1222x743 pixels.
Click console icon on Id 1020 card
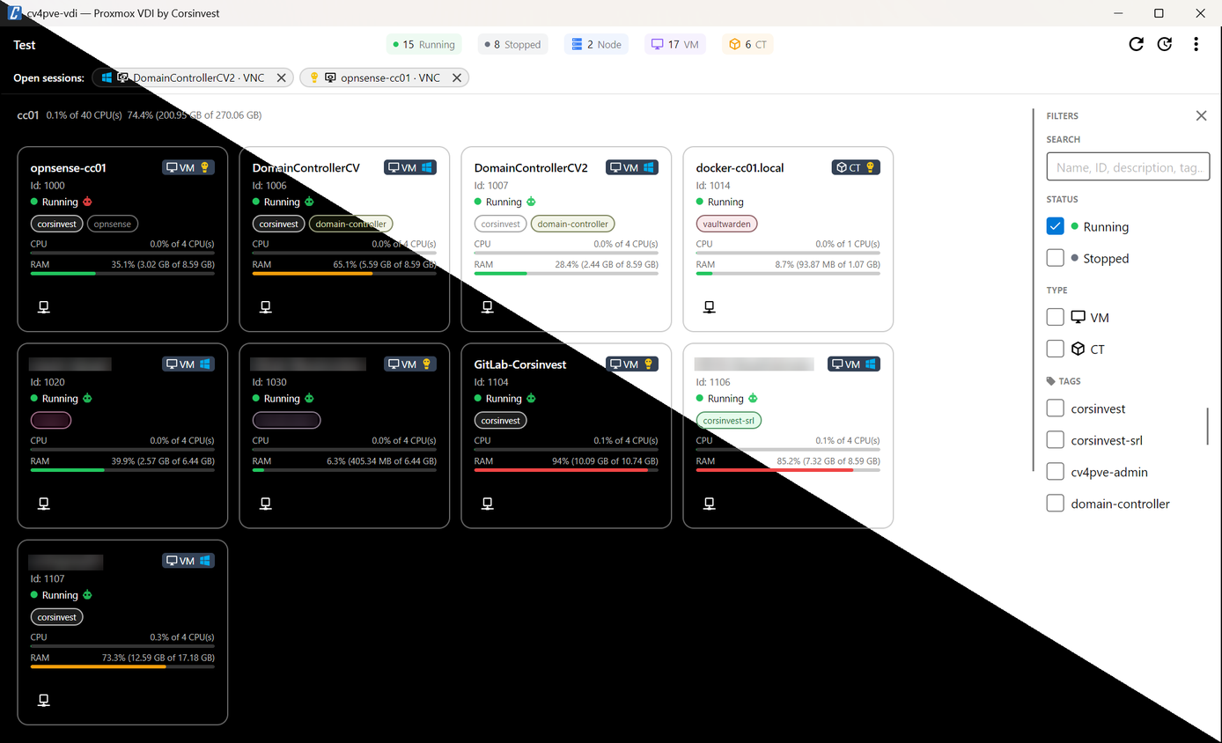tap(43, 504)
